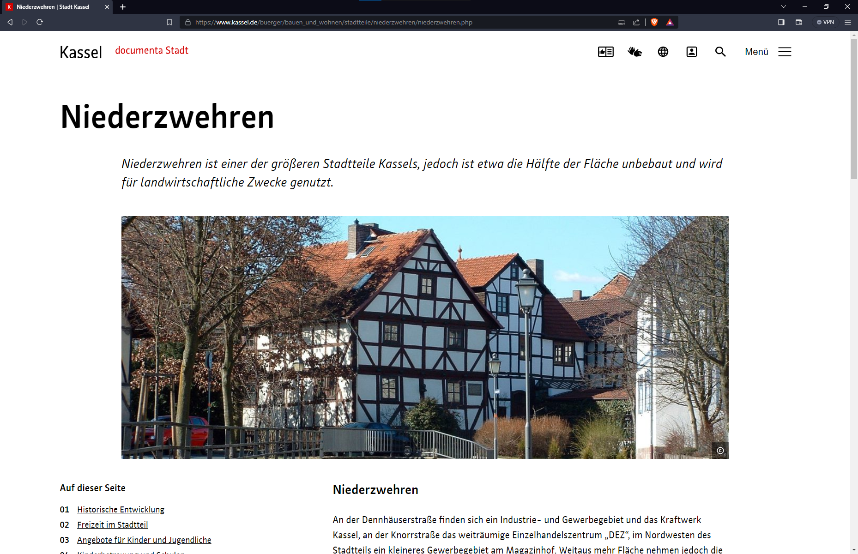The image size is (858, 554).
Task: Enable the Brave VPN toggle
Action: [x=825, y=22]
